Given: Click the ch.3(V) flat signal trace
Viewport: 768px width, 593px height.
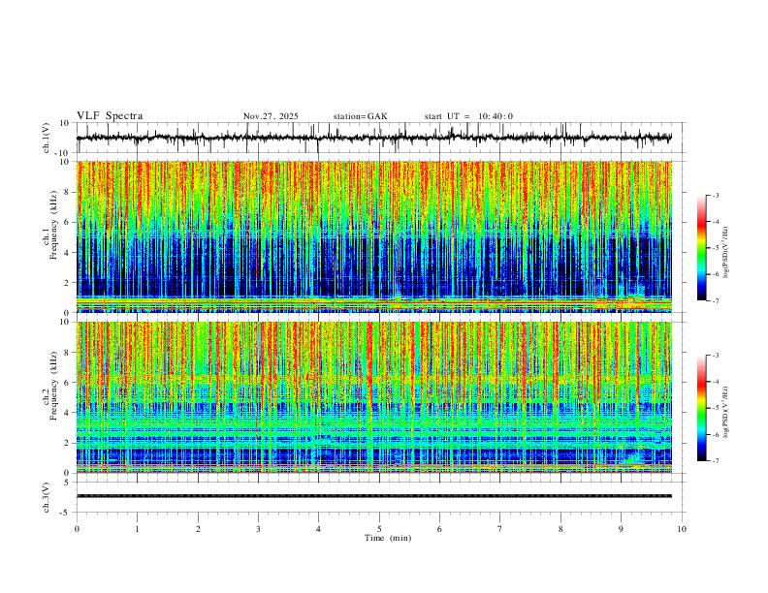Looking at the screenshot, I should [x=374, y=496].
